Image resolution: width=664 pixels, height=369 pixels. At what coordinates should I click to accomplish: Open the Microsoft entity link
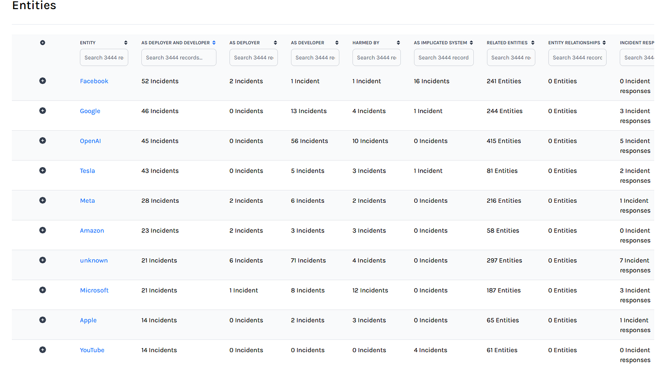pos(94,290)
